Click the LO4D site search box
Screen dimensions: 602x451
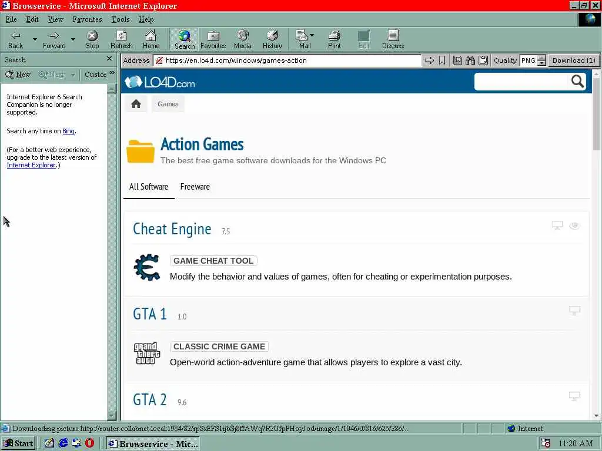pos(521,82)
